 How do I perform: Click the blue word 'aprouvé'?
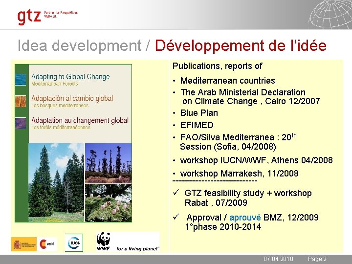(x=245, y=218)
